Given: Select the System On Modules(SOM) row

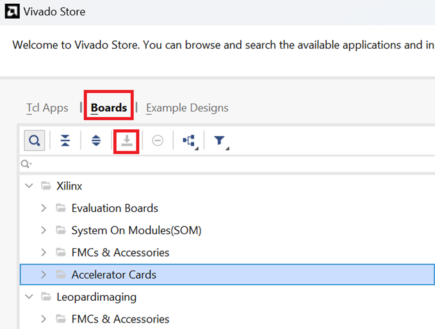Looking at the screenshot, I should (x=227, y=230).
